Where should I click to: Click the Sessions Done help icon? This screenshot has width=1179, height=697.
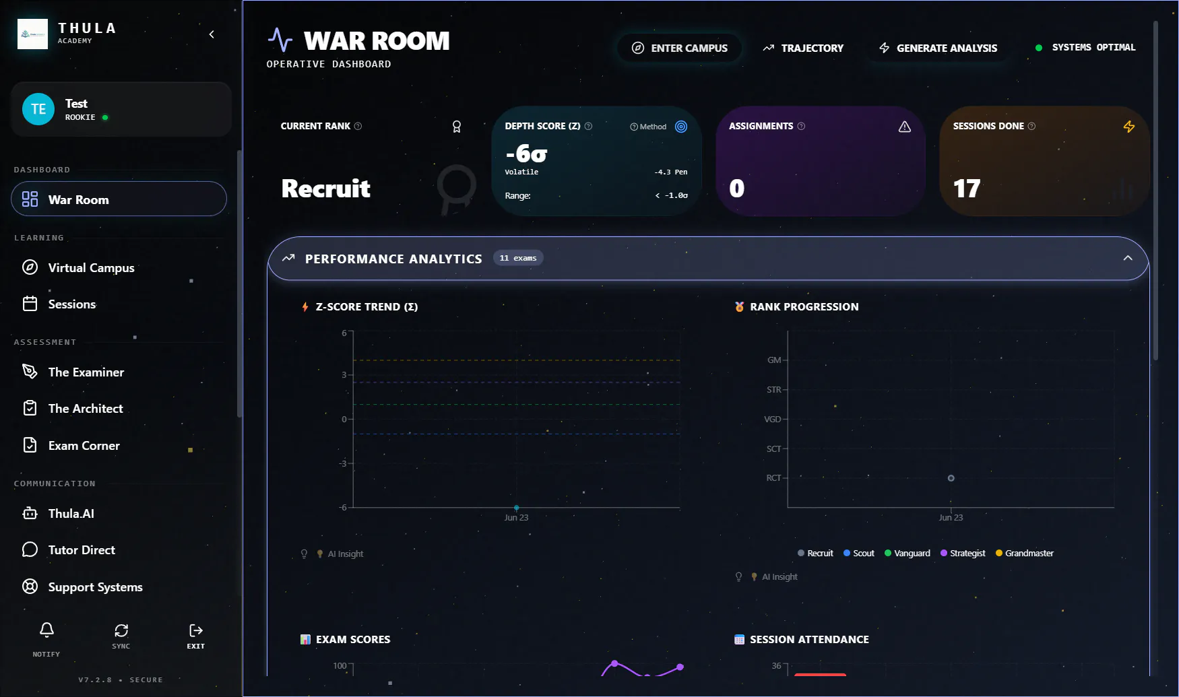(1031, 126)
